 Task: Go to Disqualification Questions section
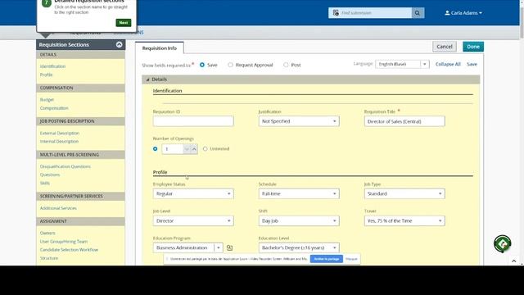tap(65, 166)
